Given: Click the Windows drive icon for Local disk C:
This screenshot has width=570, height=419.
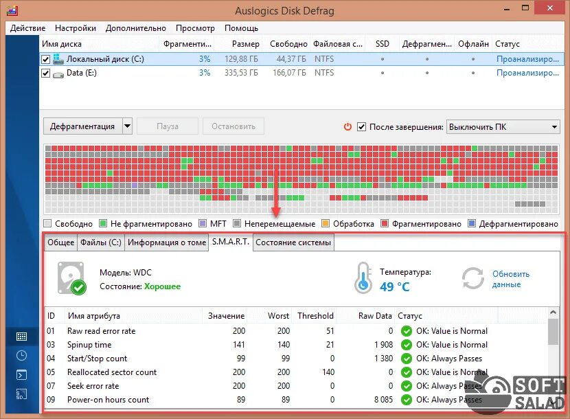Looking at the screenshot, I should click(58, 59).
